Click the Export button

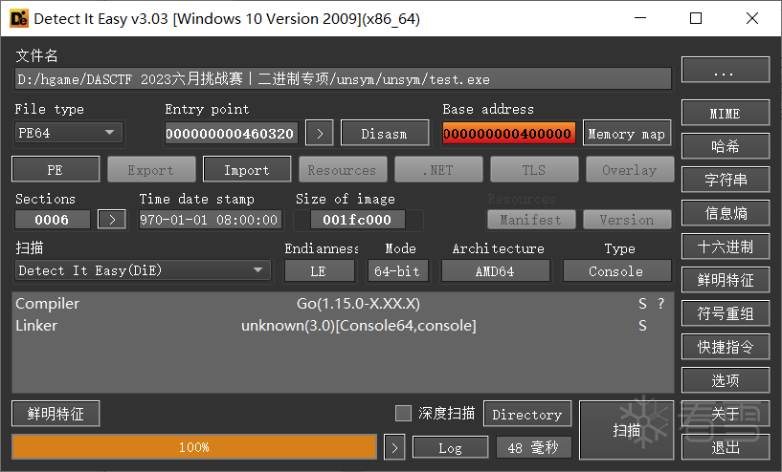click(151, 170)
